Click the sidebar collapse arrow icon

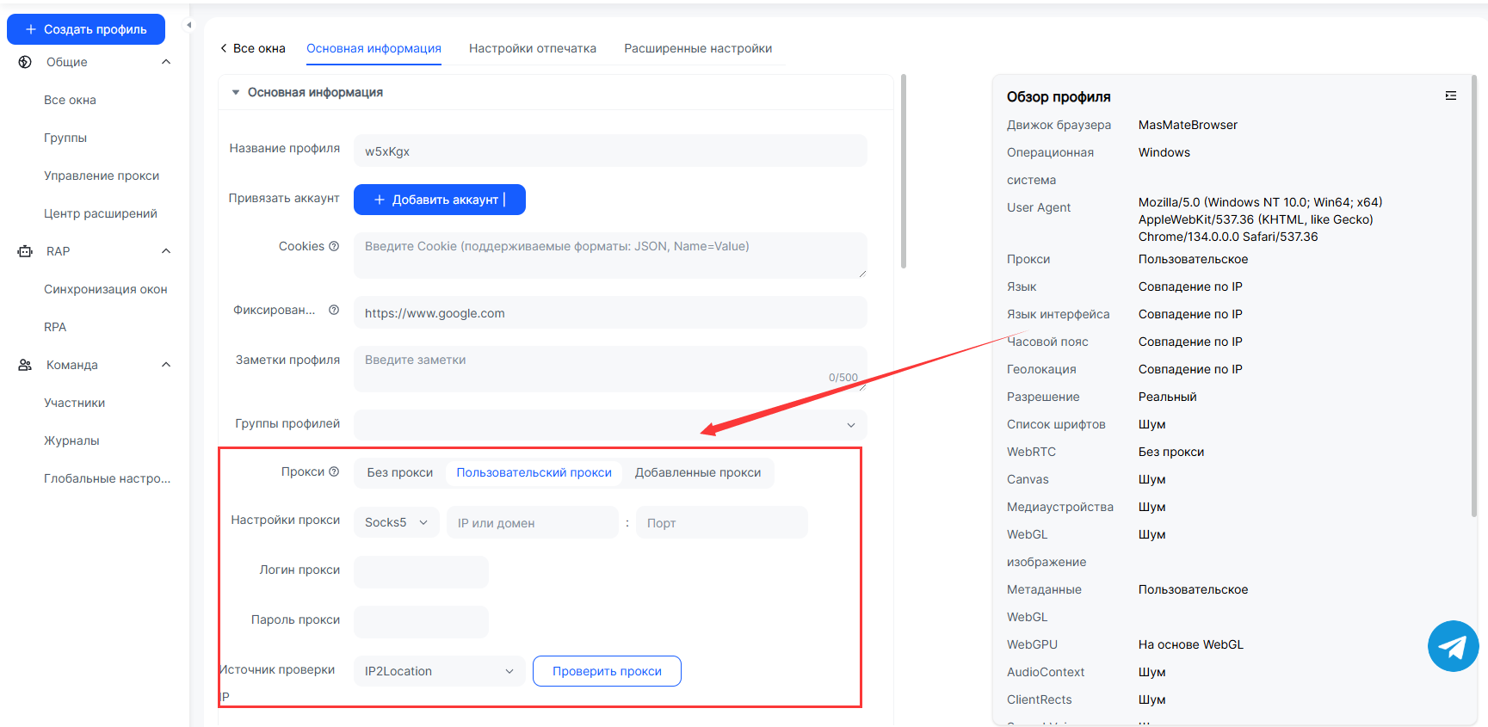point(189,25)
